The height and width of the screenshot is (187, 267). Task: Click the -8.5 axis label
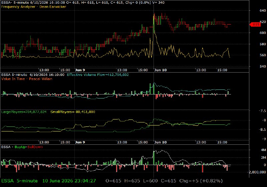click(262, 130)
